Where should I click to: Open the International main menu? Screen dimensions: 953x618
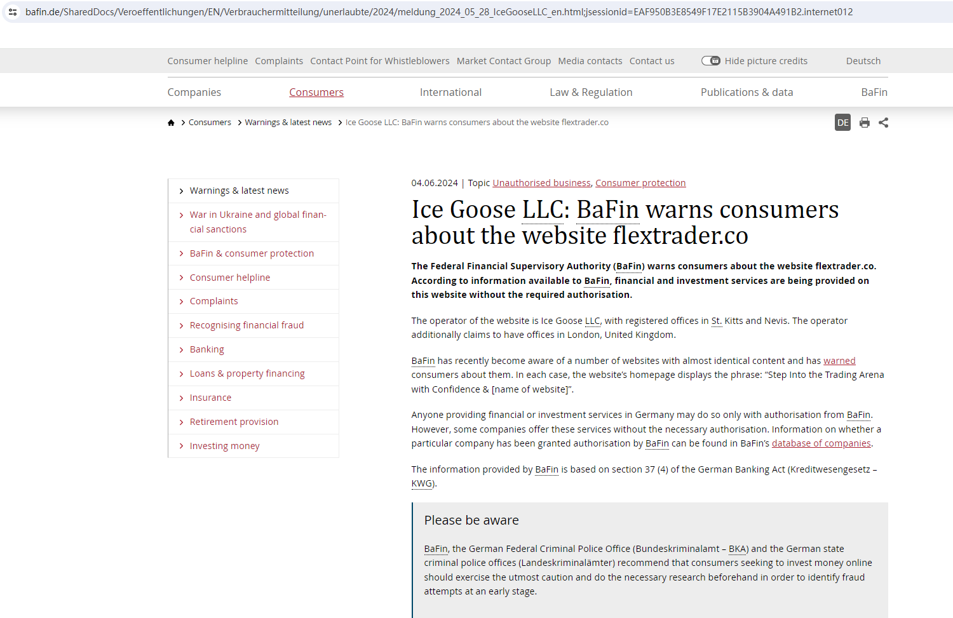pyautogui.click(x=450, y=92)
